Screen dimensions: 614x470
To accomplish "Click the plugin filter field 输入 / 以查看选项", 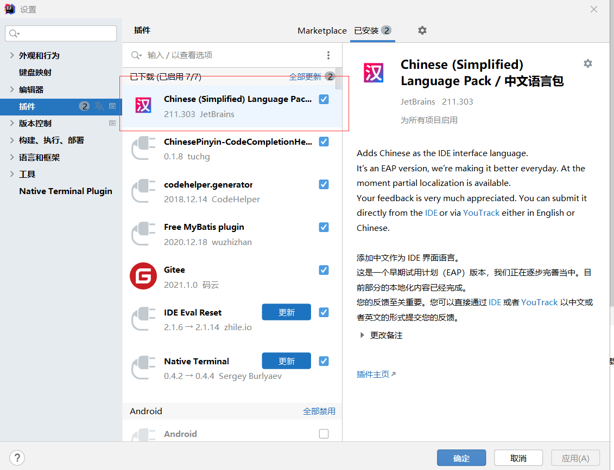I will coord(233,55).
